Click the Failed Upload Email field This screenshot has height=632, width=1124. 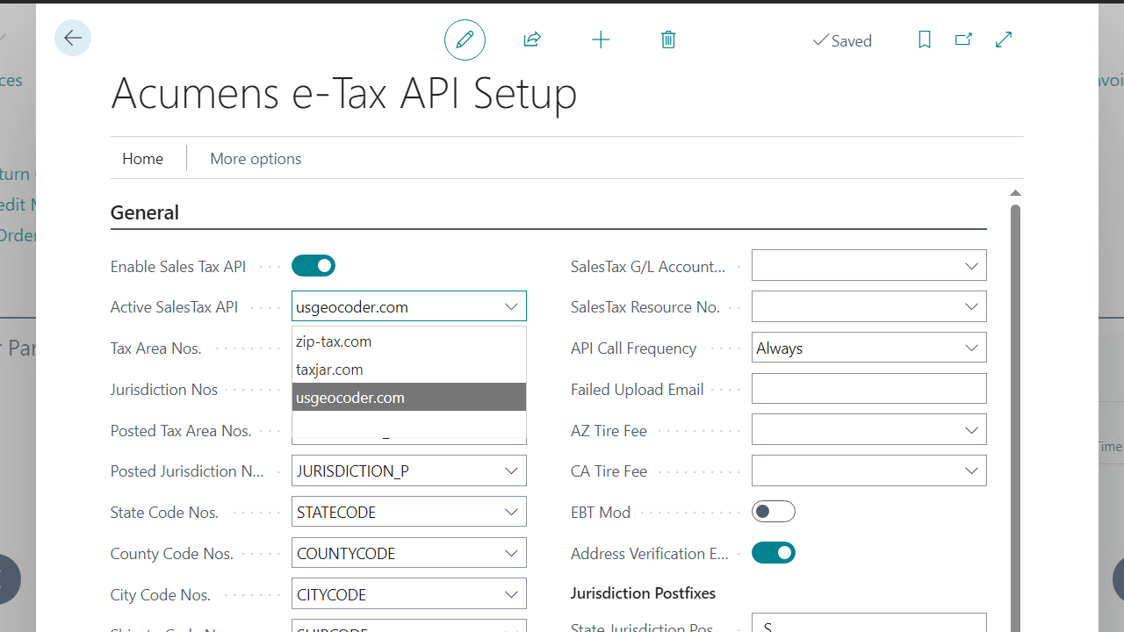tap(868, 388)
